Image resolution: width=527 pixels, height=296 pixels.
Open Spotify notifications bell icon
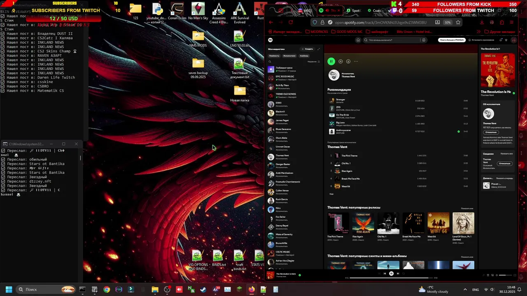coord(501,40)
